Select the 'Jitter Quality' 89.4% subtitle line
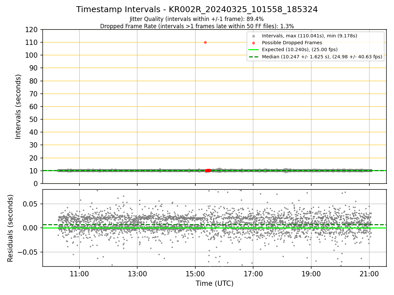Viewport: 394px width, 295px height. pos(197,19)
